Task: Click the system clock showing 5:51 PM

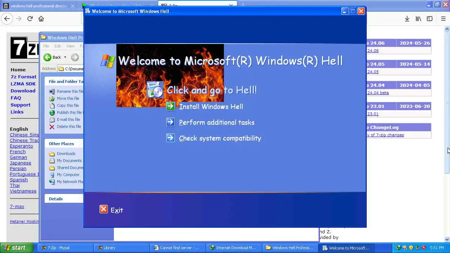Action: coord(437,248)
